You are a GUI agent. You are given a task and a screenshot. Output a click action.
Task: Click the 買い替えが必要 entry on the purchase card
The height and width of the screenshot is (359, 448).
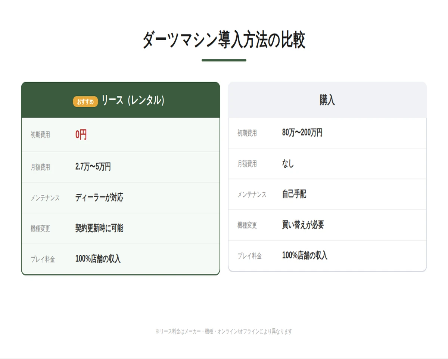(302, 225)
